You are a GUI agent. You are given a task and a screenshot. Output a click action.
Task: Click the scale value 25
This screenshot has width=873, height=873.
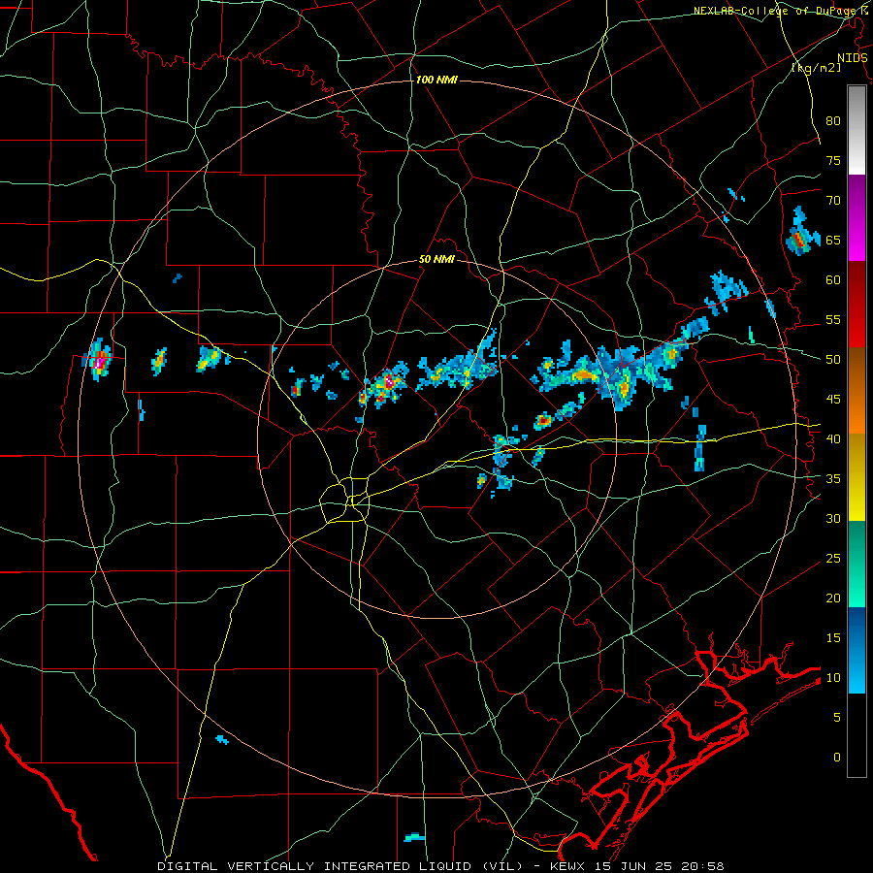point(833,558)
